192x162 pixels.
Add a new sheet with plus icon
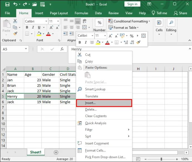pos(56,152)
